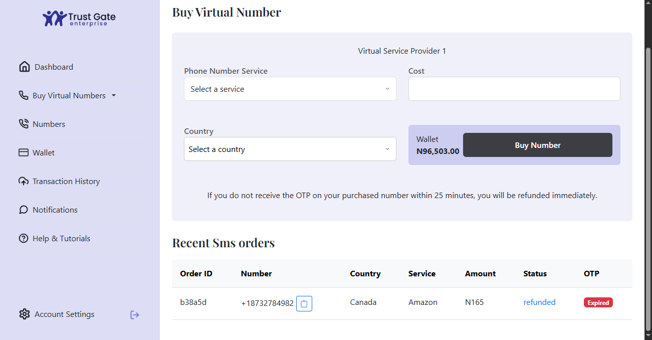The height and width of the screenshot is (340, 652).
Task: Click the Numbers phone-call icon
Action: click(24, 124)
